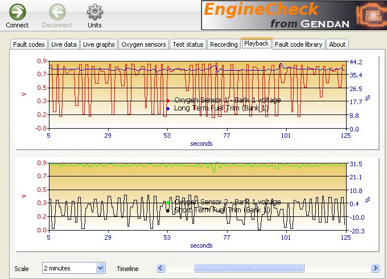Viewport: 387px width, 279px height.
Task: Click the black Short Term Fuel Trim marker
Action: tap(168, 211)
